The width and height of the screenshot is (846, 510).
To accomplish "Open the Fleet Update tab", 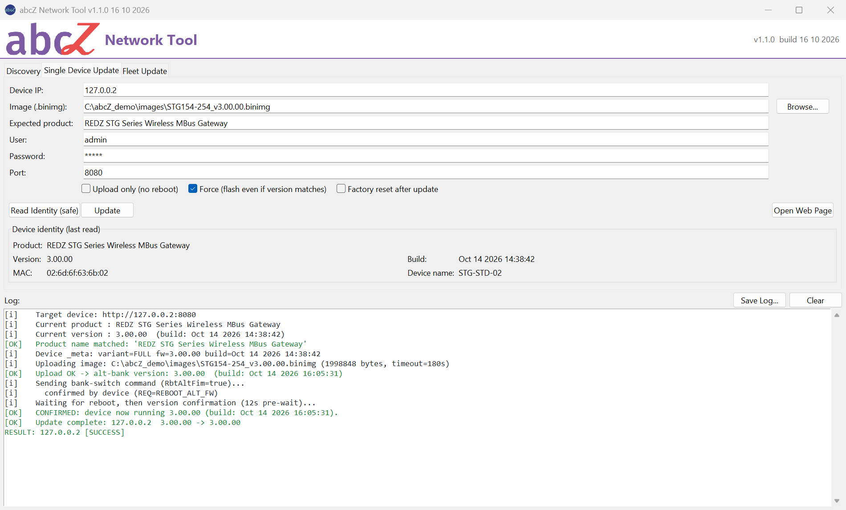I will coord(145,71).
